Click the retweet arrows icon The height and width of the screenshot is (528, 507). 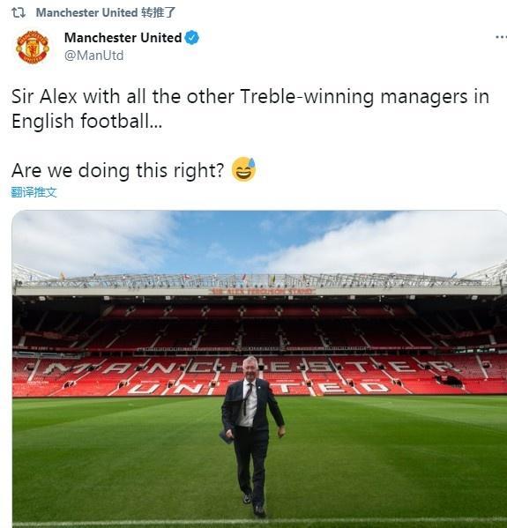coord(19,13)
